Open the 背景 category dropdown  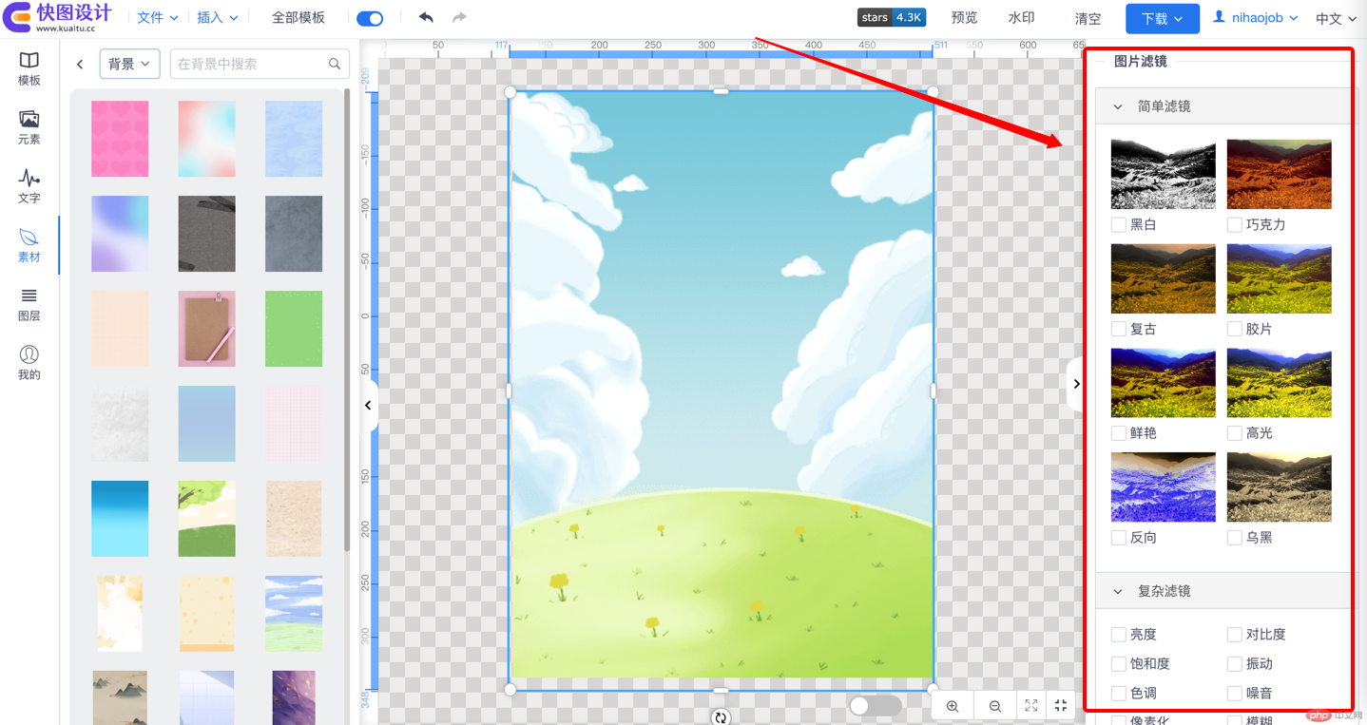(x=129, y=64)
